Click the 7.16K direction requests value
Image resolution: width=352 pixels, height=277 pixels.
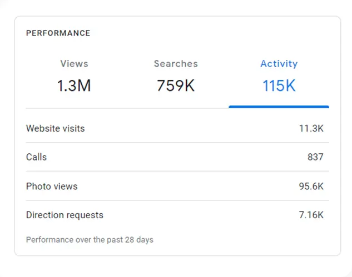[x=311, y=215]
